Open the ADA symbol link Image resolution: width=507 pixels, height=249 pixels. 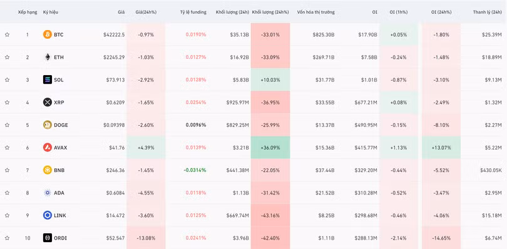(x=59, y=193)
